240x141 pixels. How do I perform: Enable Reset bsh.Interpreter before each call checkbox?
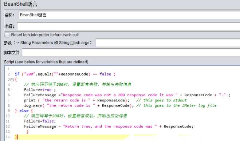[7, 35]
